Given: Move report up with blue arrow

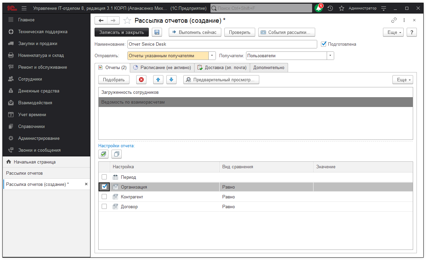Looking at the screenshot, I should (x=158, y=80).
